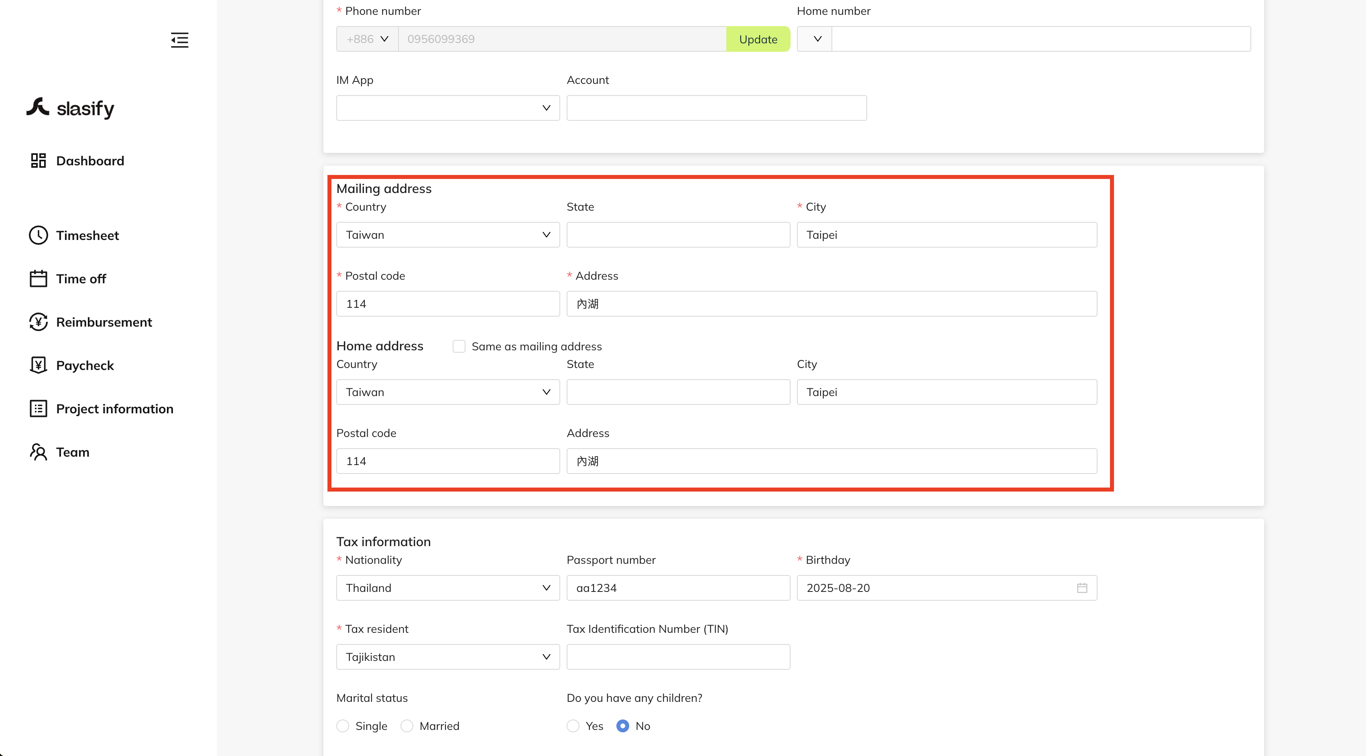This screenshot has width=1366, height=756.
Task: Expand the Tax resident dropdown showing Tajikistan
Action: tap(448, 657)
